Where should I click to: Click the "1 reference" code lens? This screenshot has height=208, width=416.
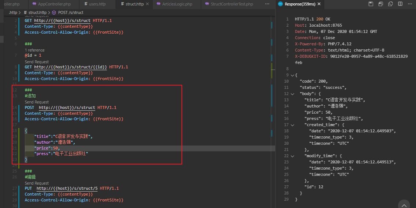click(34, 50)
